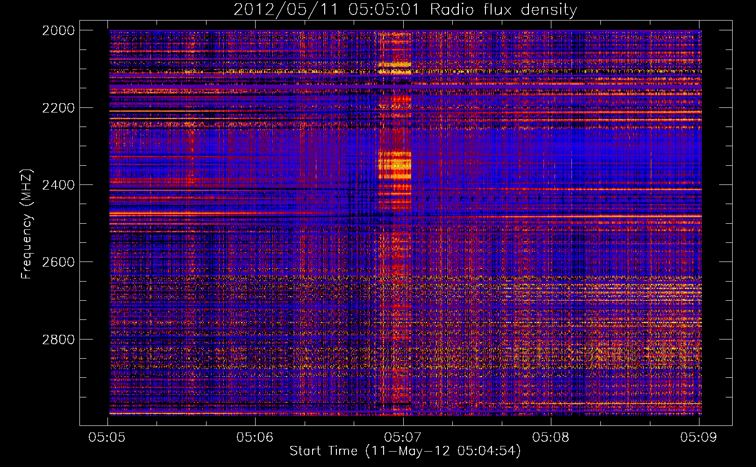The image size is (756, 467).
Task: Click the 2800 frequency tick label
Action: coord(58,340)
